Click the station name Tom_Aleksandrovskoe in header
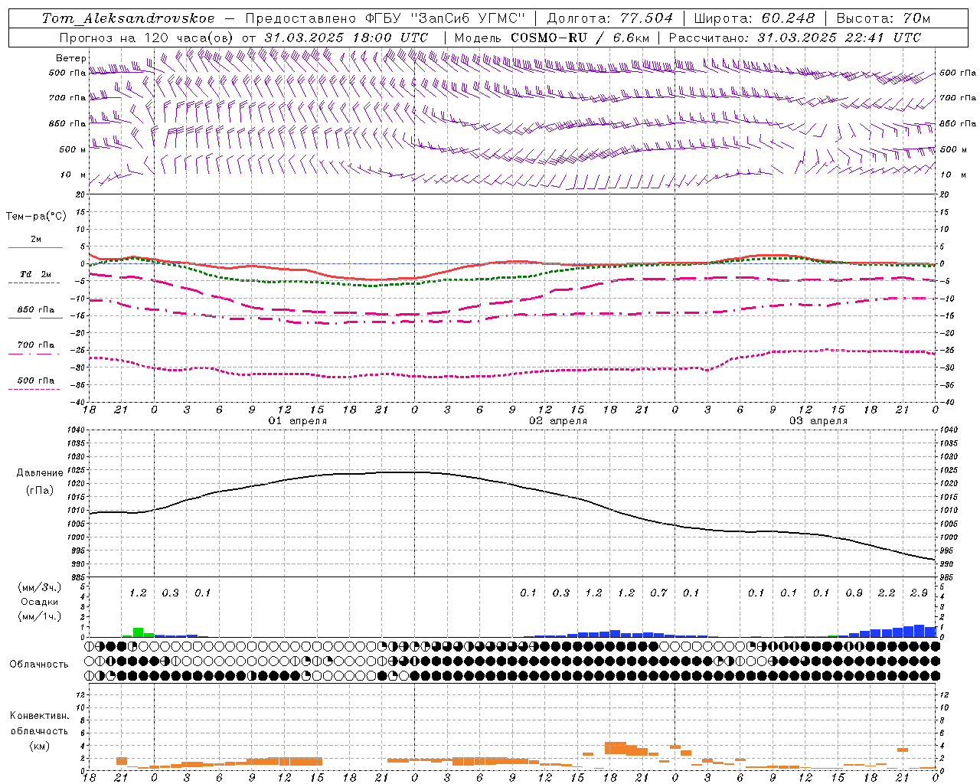Image resolution: width=980 pixels, height=784 pixels. click(x=129, y=18)
